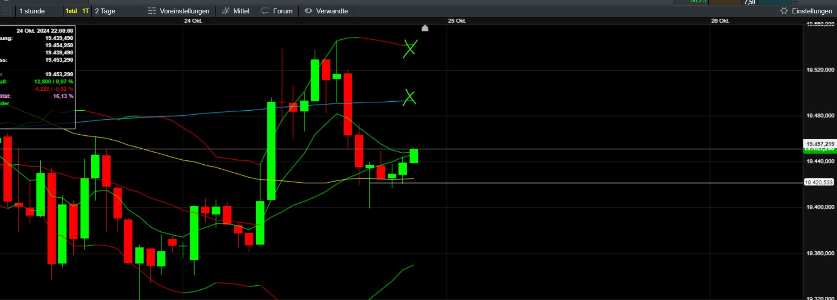Click the Einstellungen gear icon
837x300 pixels.
784,11
